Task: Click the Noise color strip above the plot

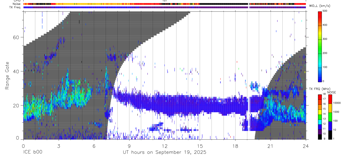Action: pos(164,4)
